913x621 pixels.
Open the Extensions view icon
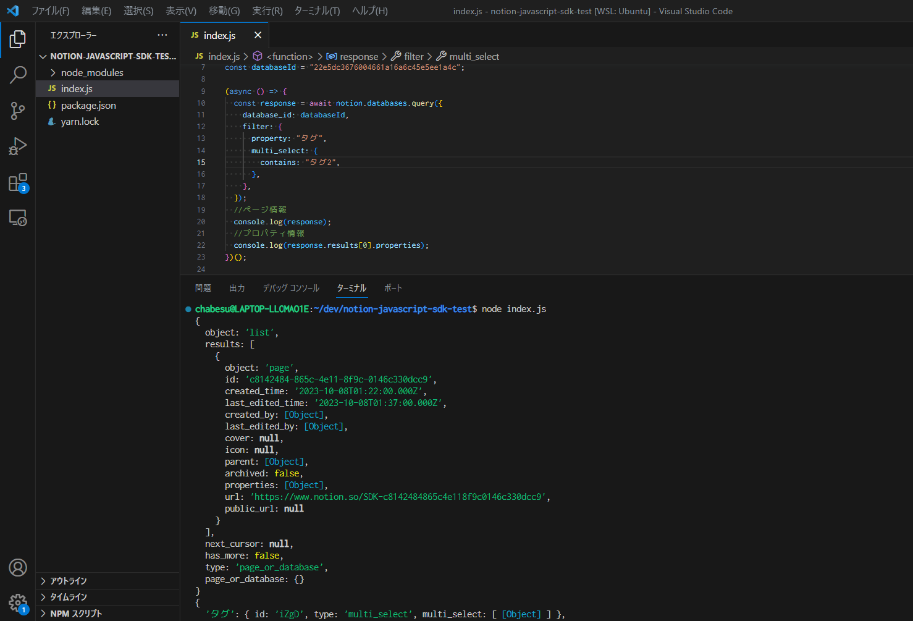pos(18,182)
